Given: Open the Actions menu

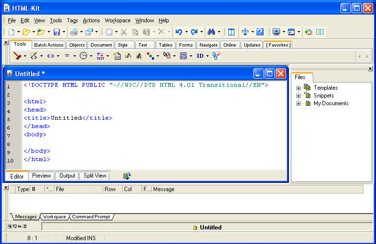Looking at the screenshot, I should tap(91, 20).
